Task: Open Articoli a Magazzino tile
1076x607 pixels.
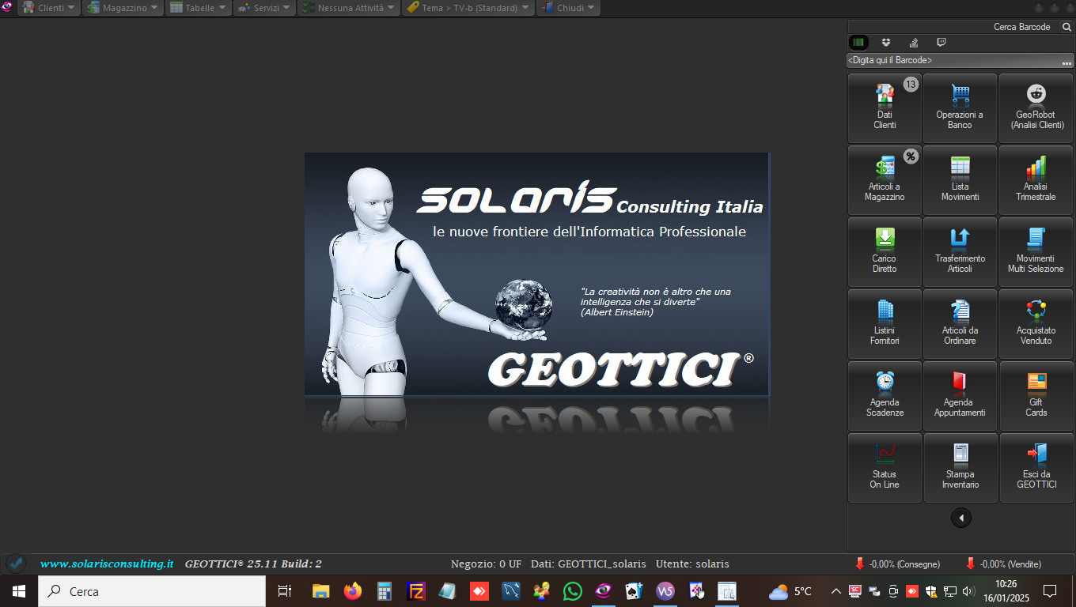Action: [x=885, y=180]
